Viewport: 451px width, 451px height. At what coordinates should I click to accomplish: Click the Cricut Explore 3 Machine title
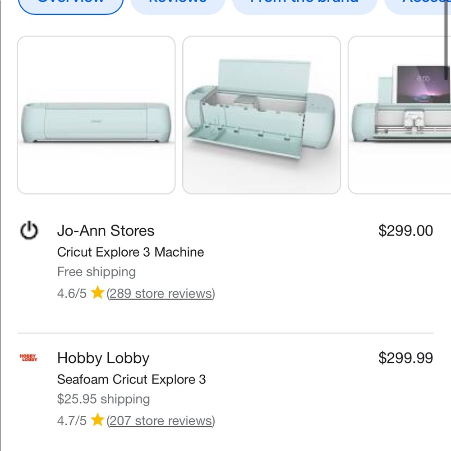coord(130,252)
